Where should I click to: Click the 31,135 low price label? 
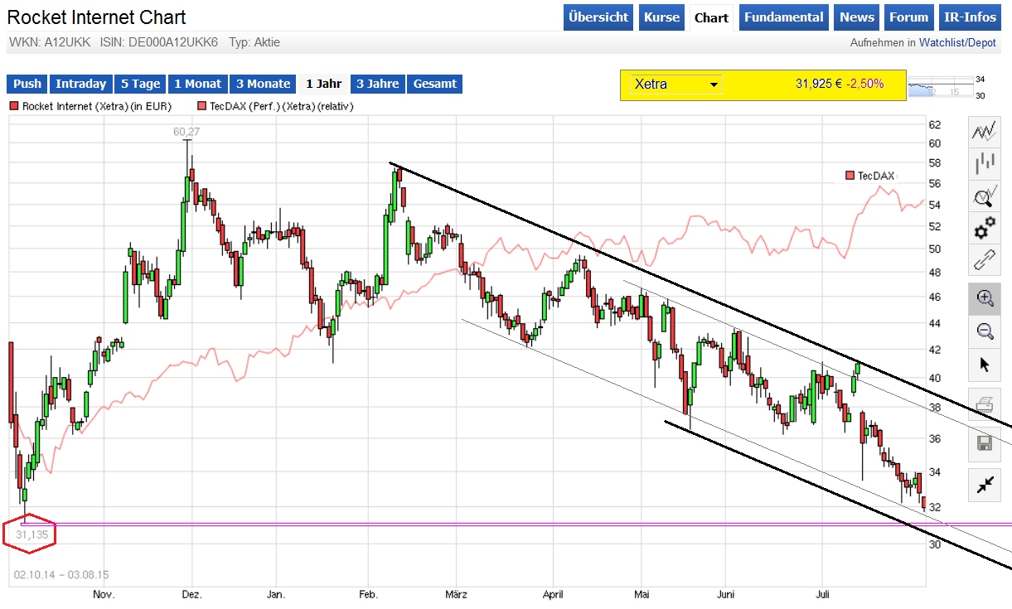tap(33, 535)
